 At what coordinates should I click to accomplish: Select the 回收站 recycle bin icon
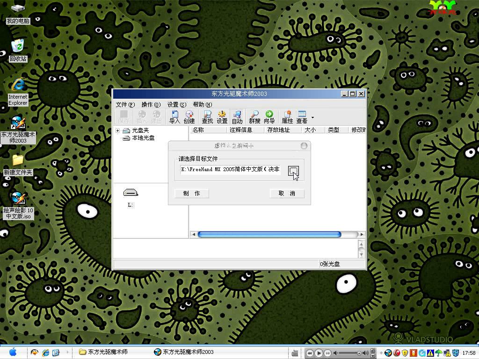(18, 50)
